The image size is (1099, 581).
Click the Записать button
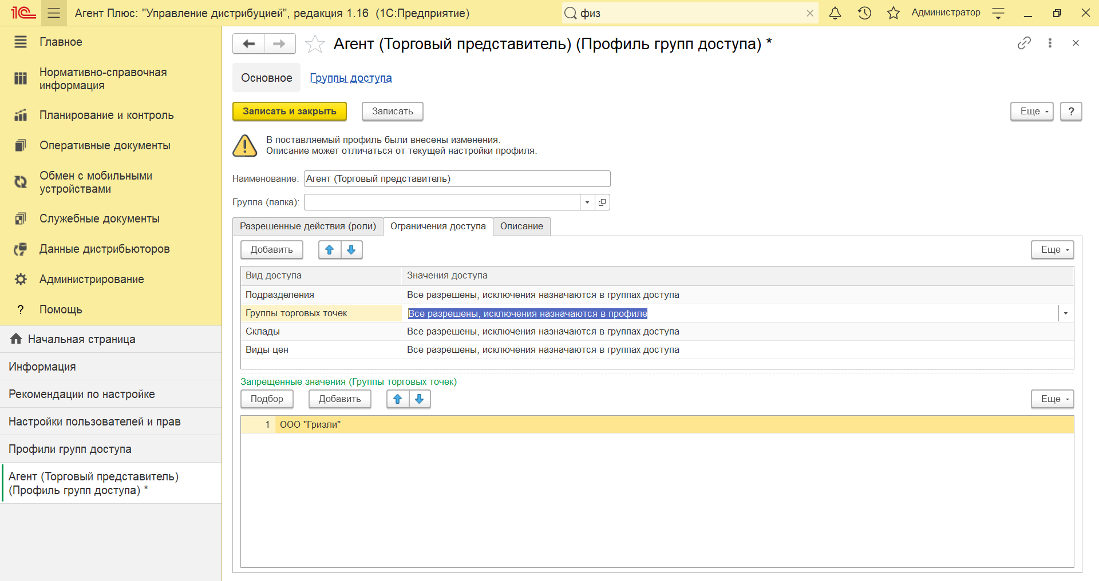click(x=393, y=112)
